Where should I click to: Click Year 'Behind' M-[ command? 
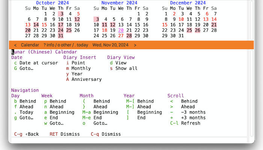[x=140, y=102]
